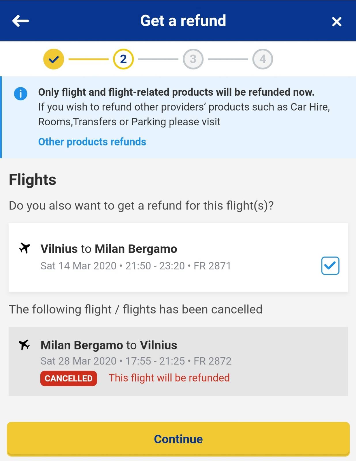Click the completed step one checkmark

[54, 59]
